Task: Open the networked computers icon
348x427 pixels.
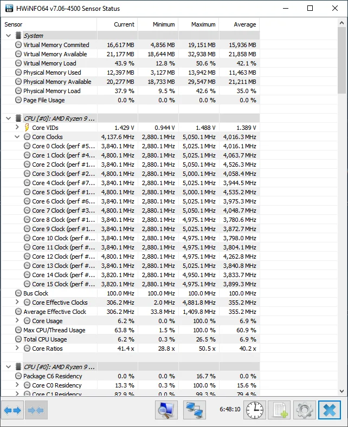Action: pos(195,410)
